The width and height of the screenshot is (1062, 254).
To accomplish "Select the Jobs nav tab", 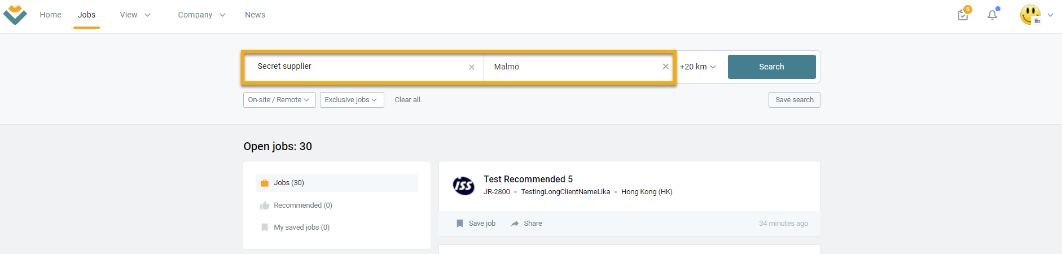I will coord(86,15).
